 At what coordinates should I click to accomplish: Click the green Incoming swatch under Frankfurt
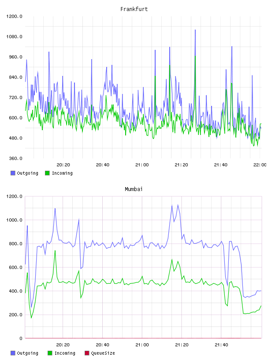[47, 173]
